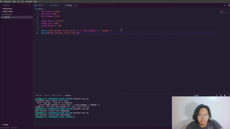Click the editor minimap preview
This screenshot has height=129, width=230.
coord(224,11)
